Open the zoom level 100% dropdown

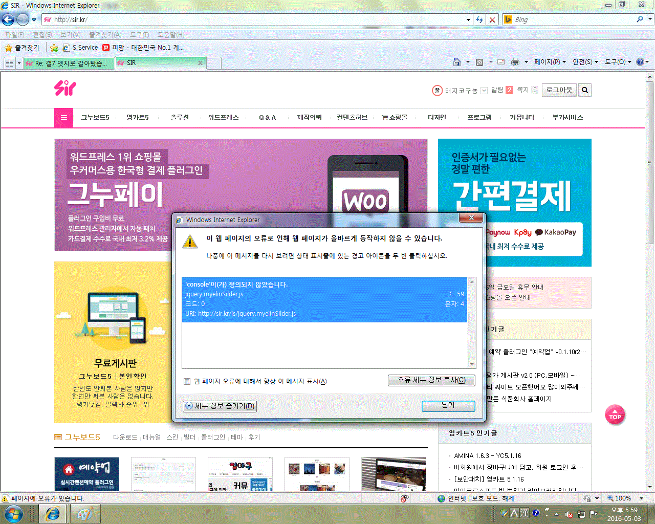pyautogui.click(x=641, y=498)
